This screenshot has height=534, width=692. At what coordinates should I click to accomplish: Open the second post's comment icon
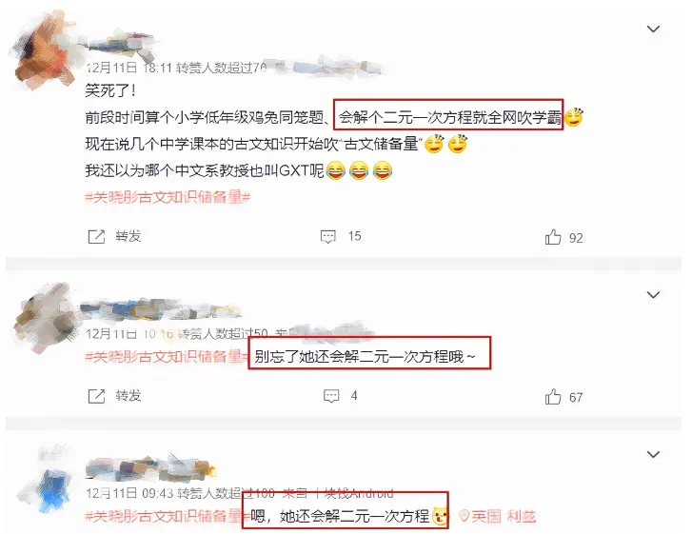[331, 396]
